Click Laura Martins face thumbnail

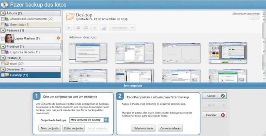pyautogui.click(x=9, y=38)
